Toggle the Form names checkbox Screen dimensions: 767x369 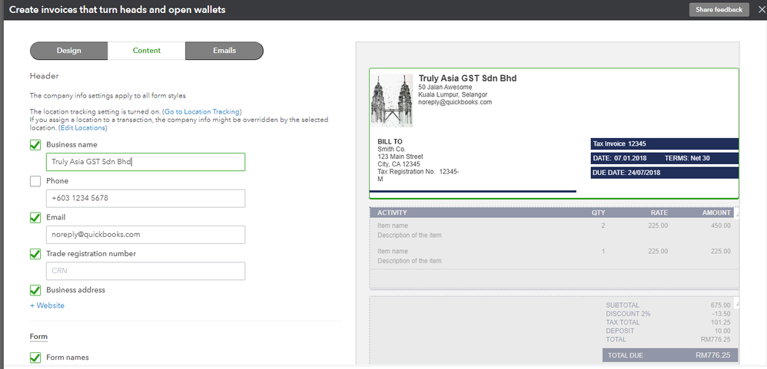point(35,357)
